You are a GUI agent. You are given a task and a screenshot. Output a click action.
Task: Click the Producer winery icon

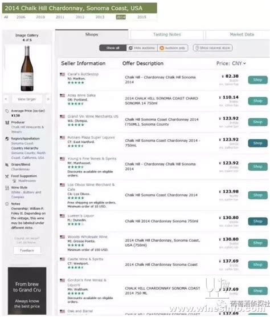[x=7, y=122]
